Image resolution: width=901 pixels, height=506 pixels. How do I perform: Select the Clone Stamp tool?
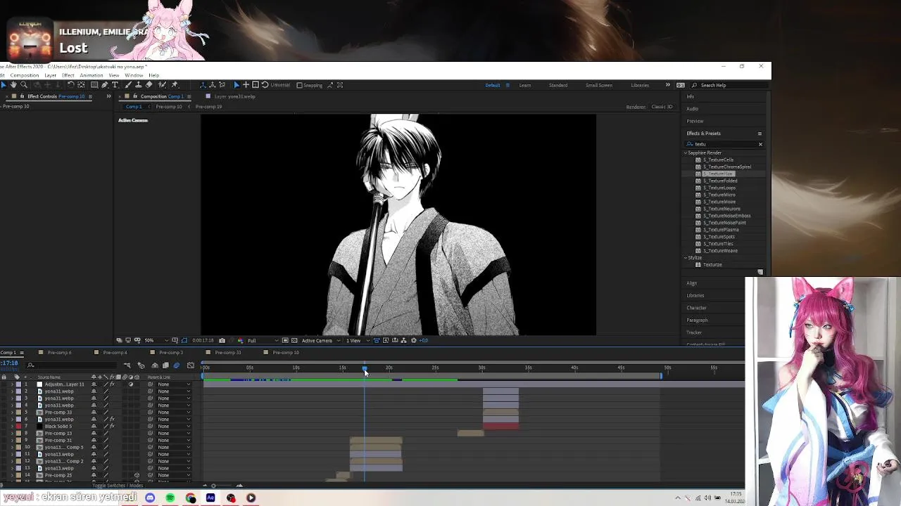click(139, 85)
